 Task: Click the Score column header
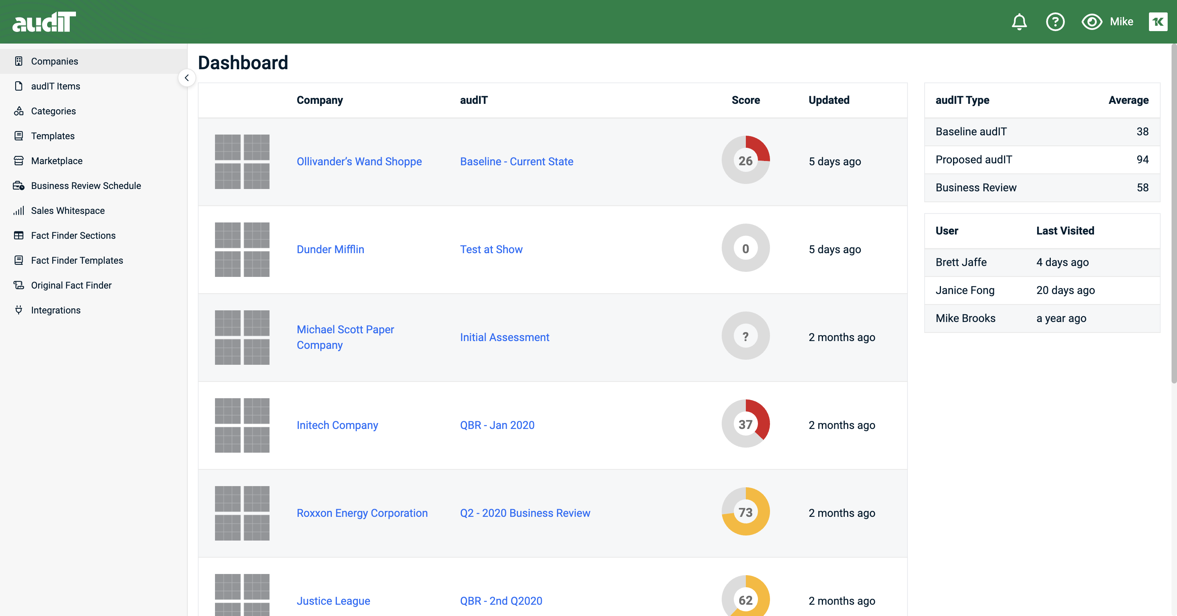click(746, 100)
